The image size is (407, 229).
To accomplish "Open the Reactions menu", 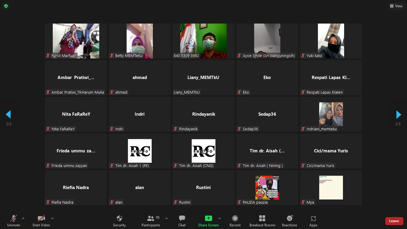I will [289, 221].
